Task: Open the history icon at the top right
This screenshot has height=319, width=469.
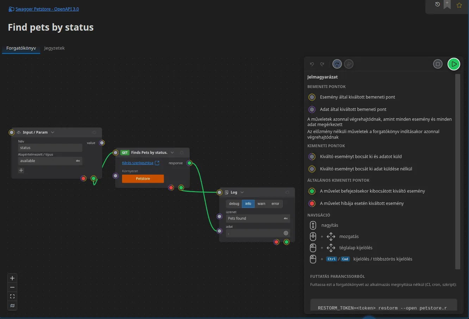Action: click(438, 5)
